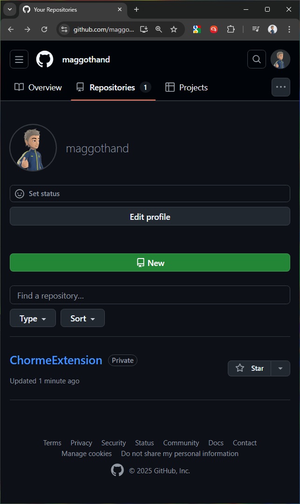Click the GitHub Octocat logo in header
Viewport: 300px width, 504px height.
(45, 59)
